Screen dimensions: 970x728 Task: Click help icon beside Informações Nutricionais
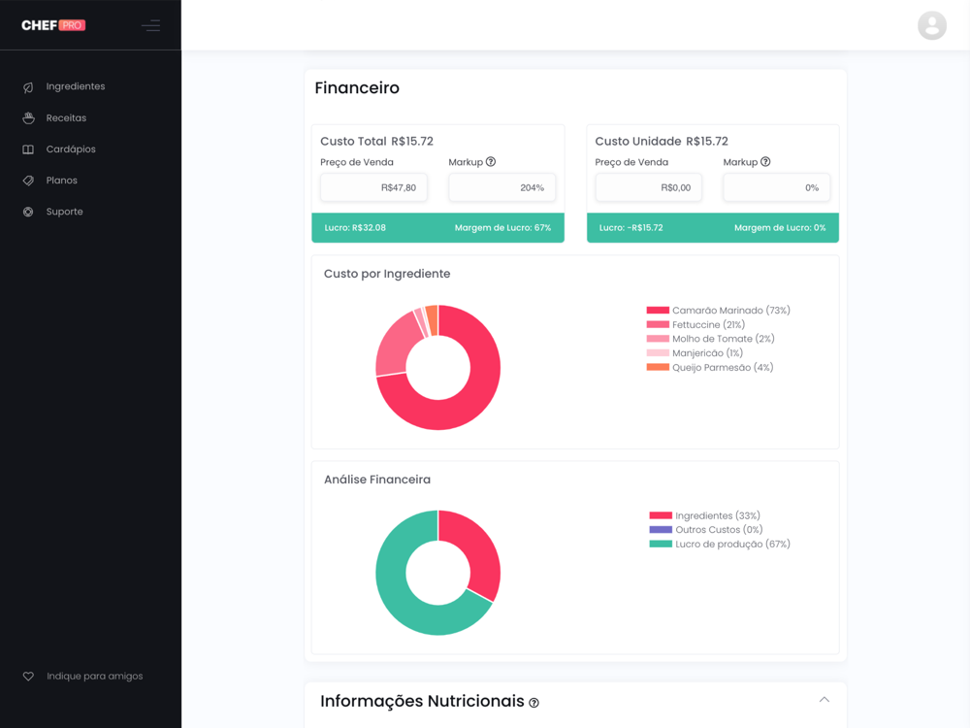tap(533, 703)
